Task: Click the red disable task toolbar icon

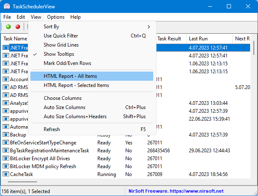Action: coord(17,27)
